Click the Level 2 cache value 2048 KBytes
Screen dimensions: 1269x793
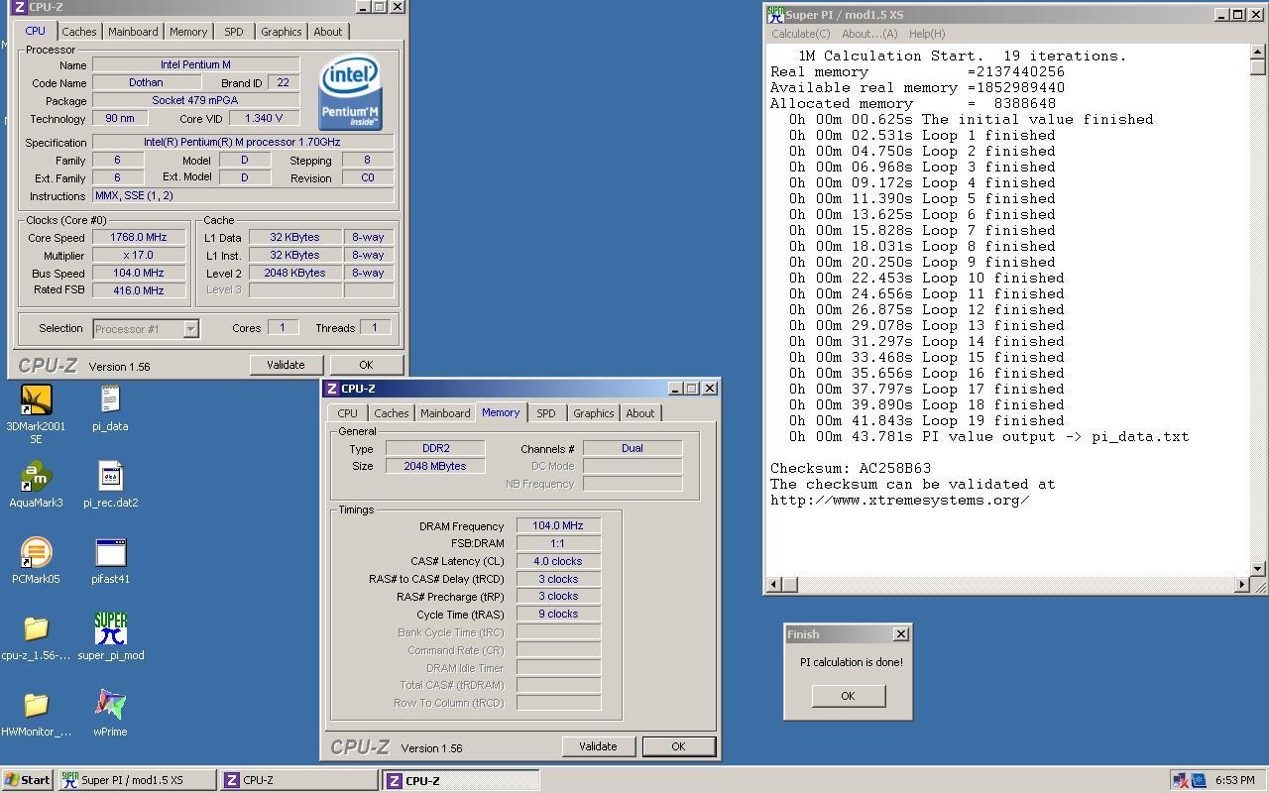[x=294, y=274]
